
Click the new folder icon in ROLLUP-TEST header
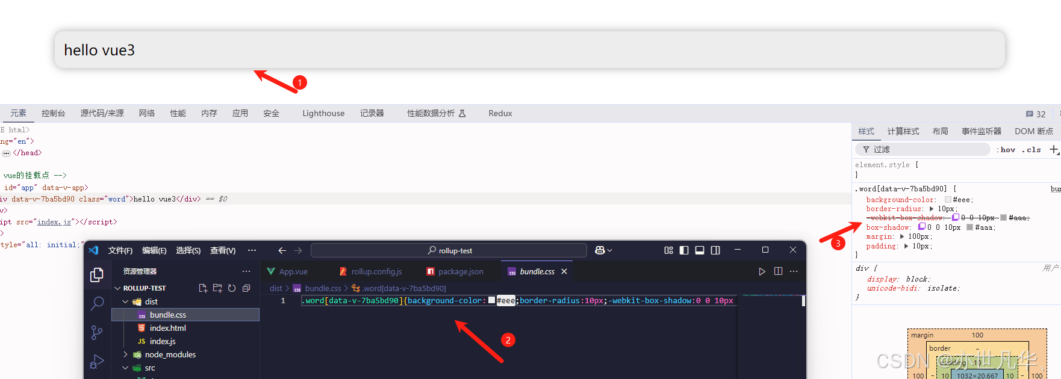point(217,288)
